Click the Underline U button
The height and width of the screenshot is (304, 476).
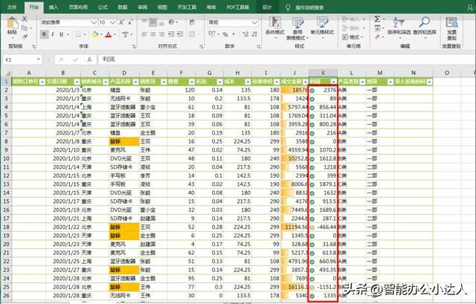coord(61,34)
